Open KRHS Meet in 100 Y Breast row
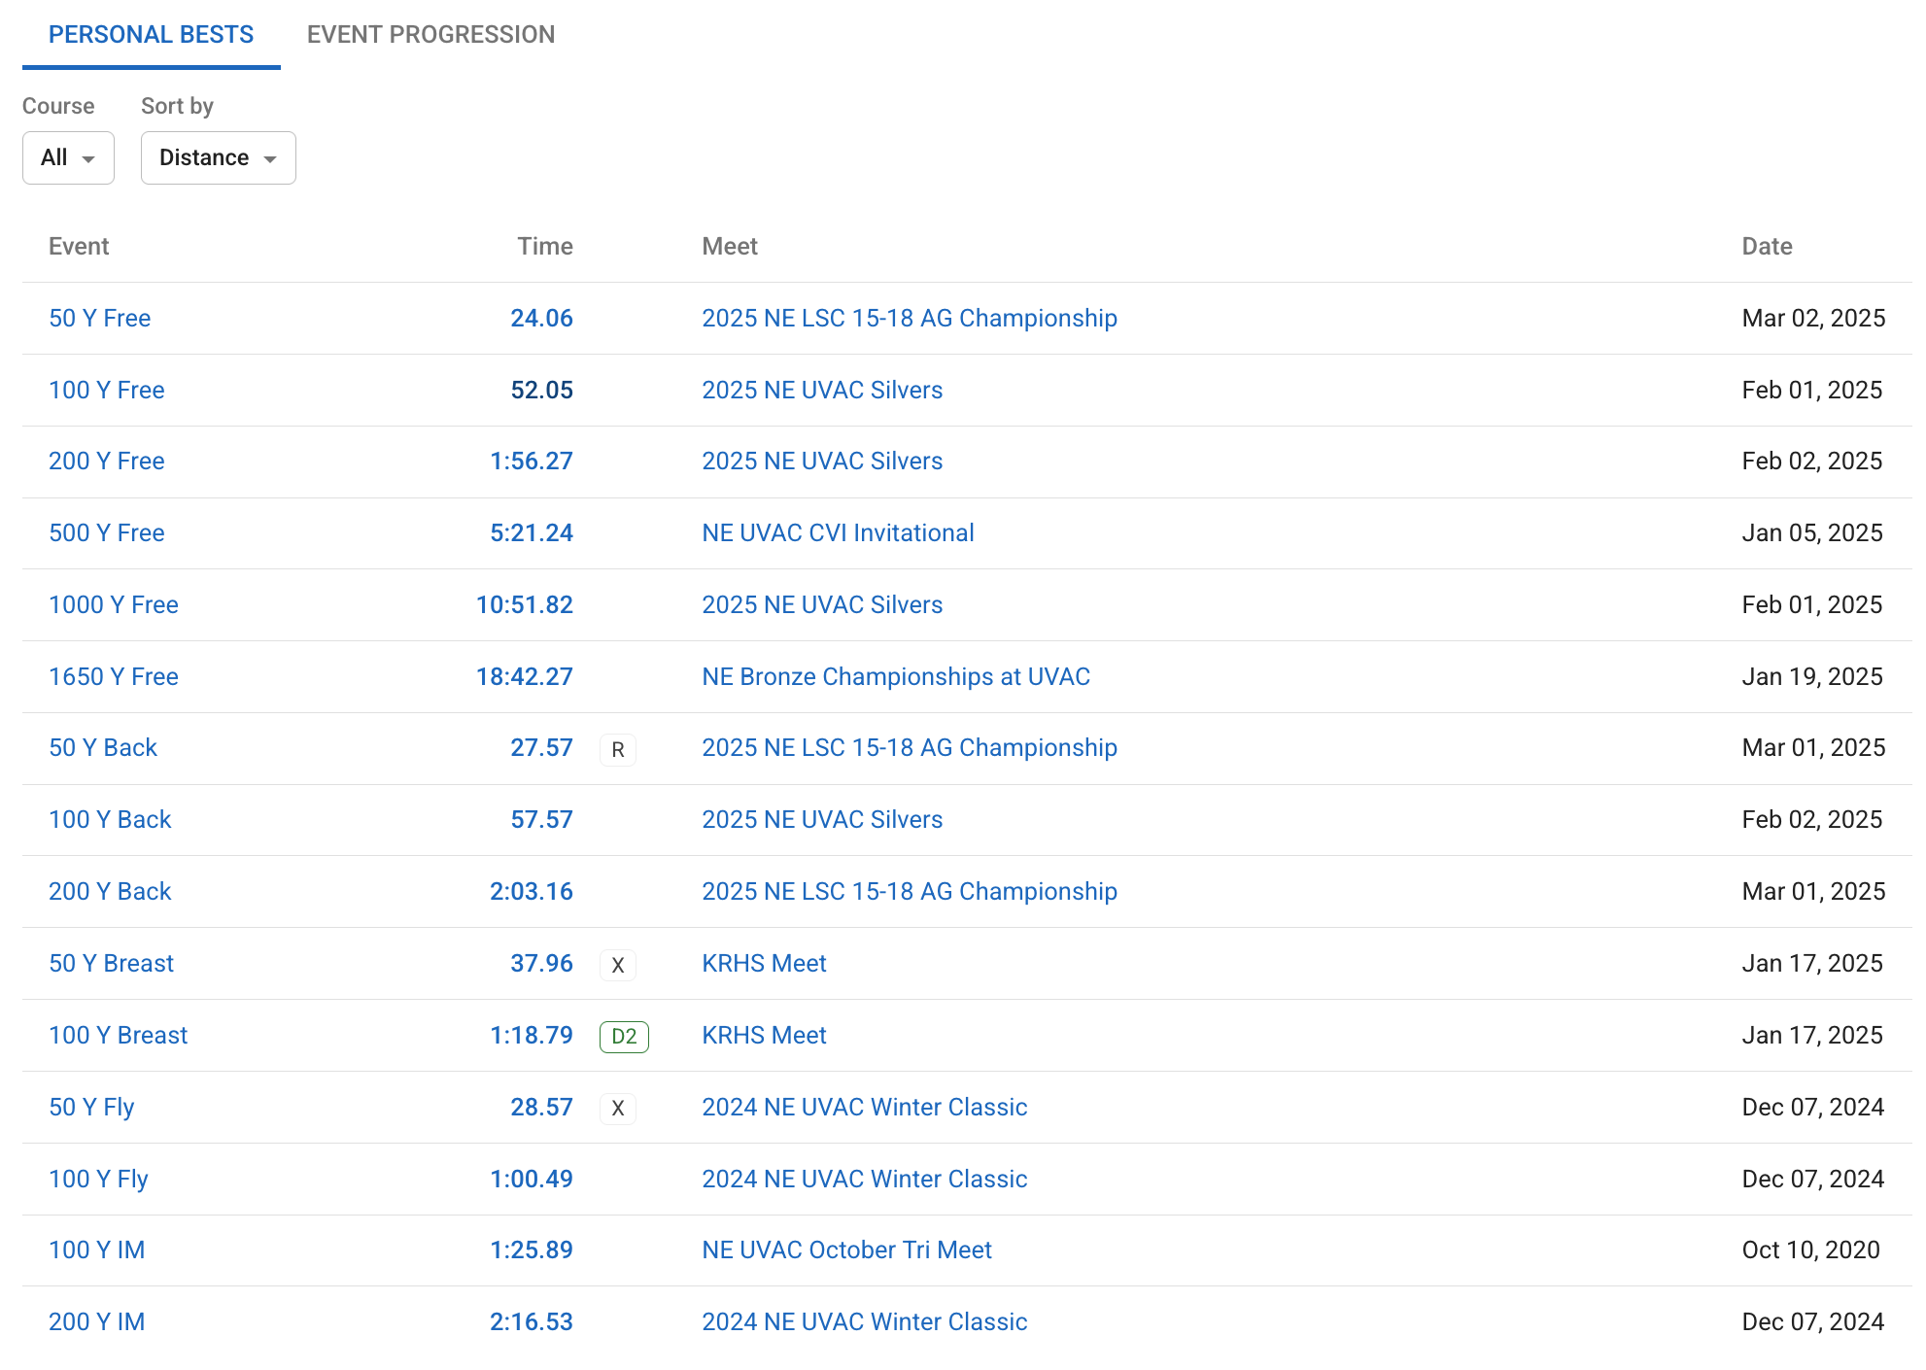 click(x=764, y=1036)
